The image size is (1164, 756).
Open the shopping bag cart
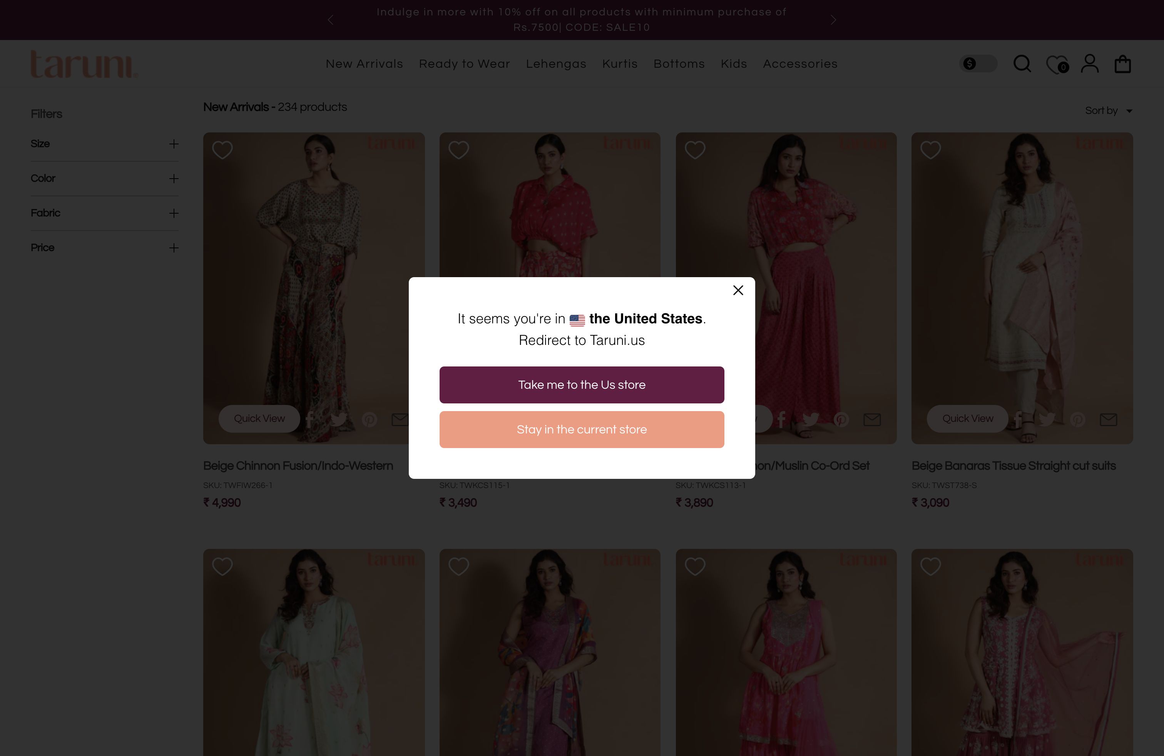click(1122, 64)
